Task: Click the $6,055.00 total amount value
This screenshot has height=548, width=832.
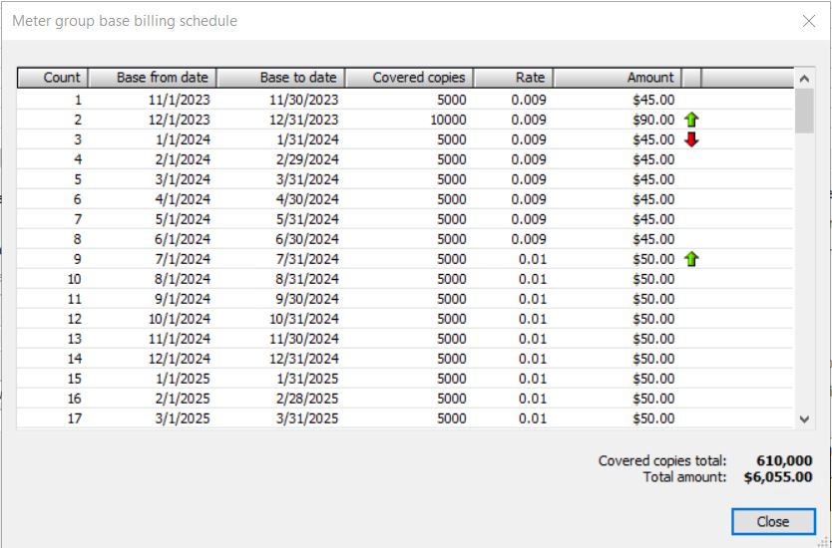Action: click(778, 477)
